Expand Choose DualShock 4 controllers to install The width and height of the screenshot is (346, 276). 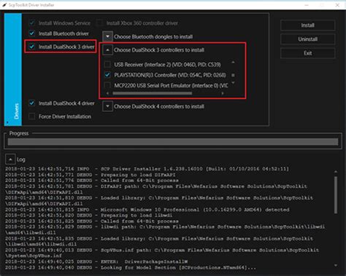coord(107,106)
